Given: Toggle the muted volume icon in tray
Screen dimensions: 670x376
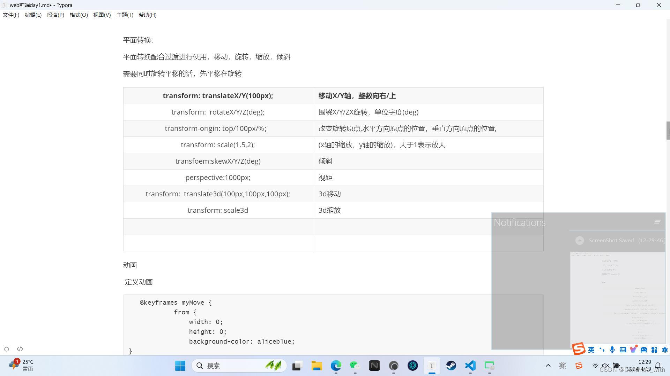Looking at the screenshot, I should point(605,366).
